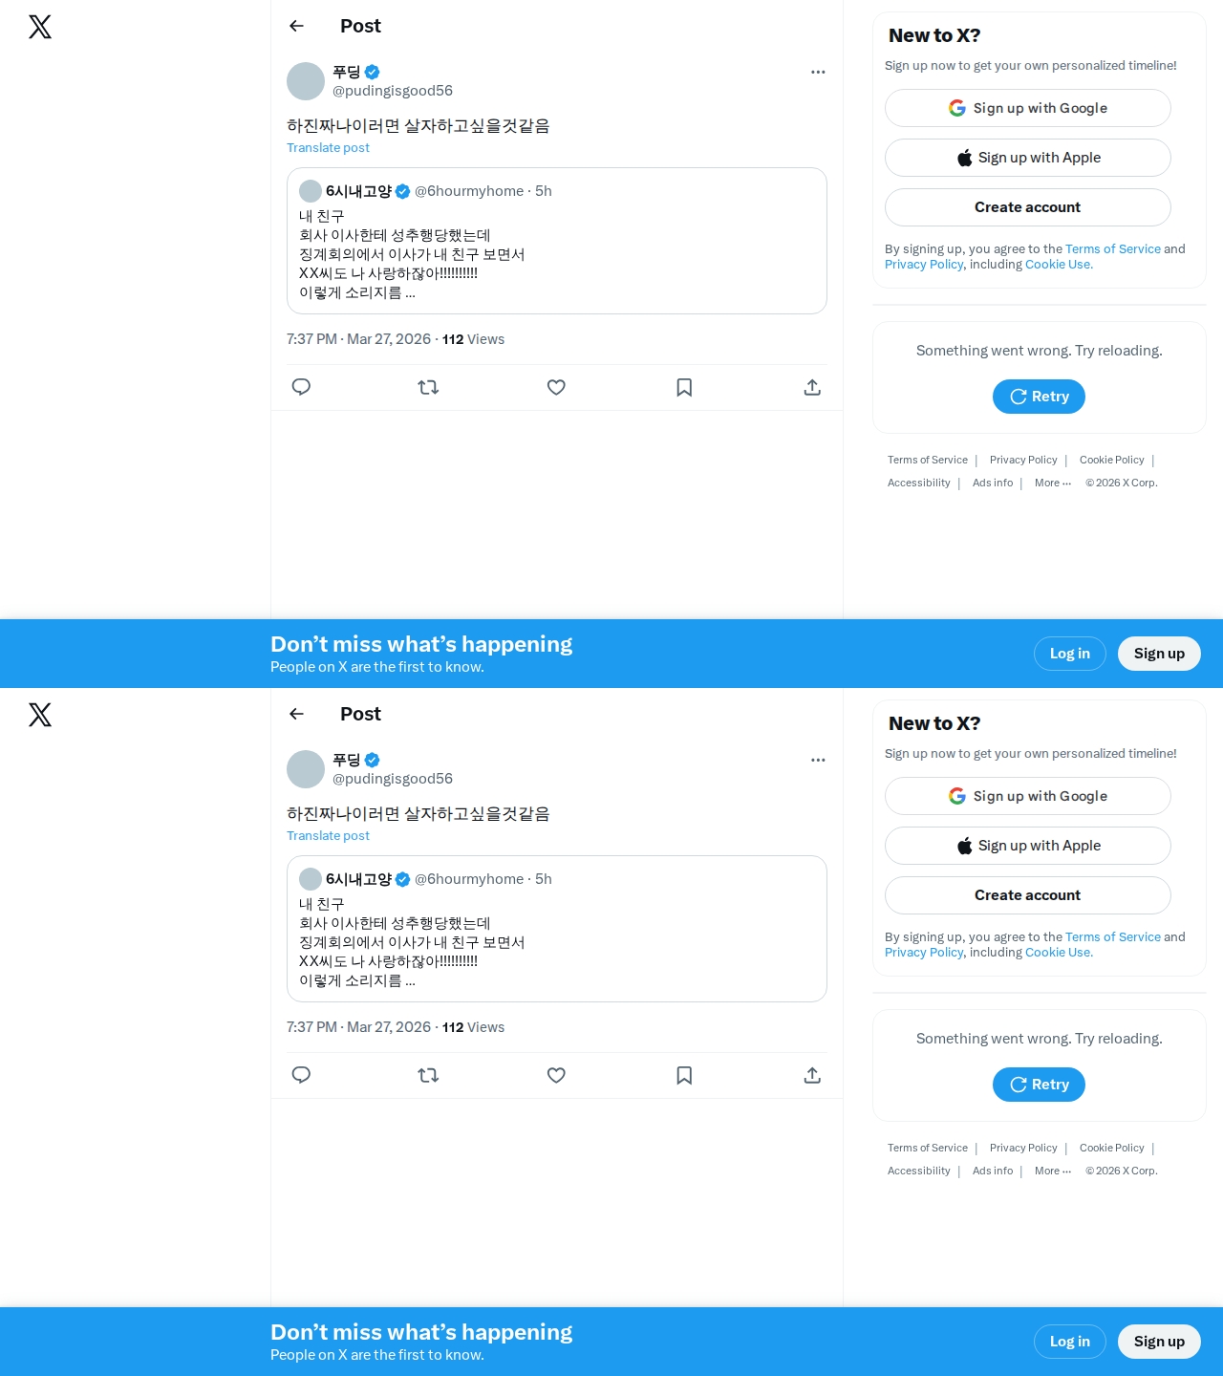Open the three-dot more menu on the lower post

(818, 760)
